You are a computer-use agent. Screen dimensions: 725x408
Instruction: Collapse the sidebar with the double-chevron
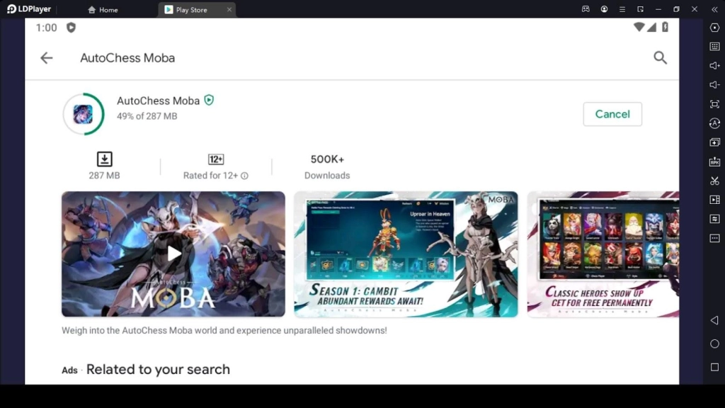[x=714, y=9]
